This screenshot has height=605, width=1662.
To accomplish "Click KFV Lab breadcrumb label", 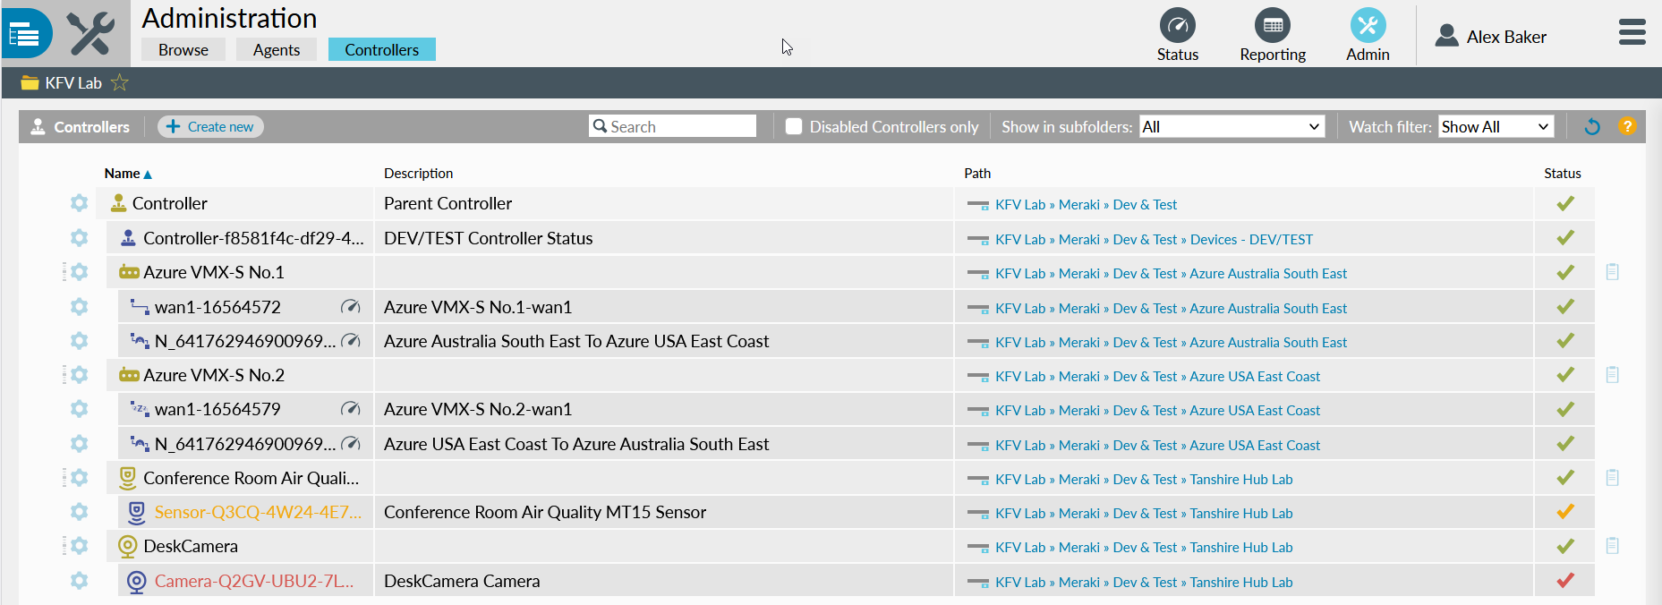I will [x=73, y=83].
